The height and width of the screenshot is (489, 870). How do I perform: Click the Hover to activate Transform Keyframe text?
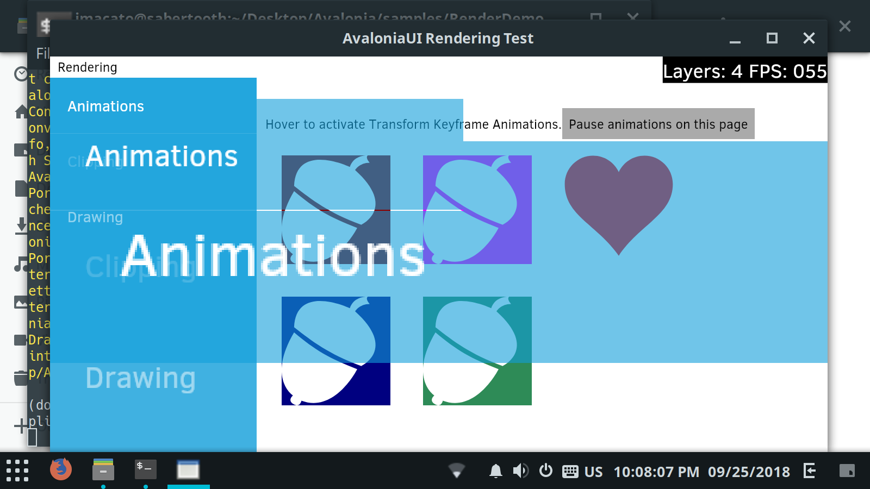coord(413,124)
